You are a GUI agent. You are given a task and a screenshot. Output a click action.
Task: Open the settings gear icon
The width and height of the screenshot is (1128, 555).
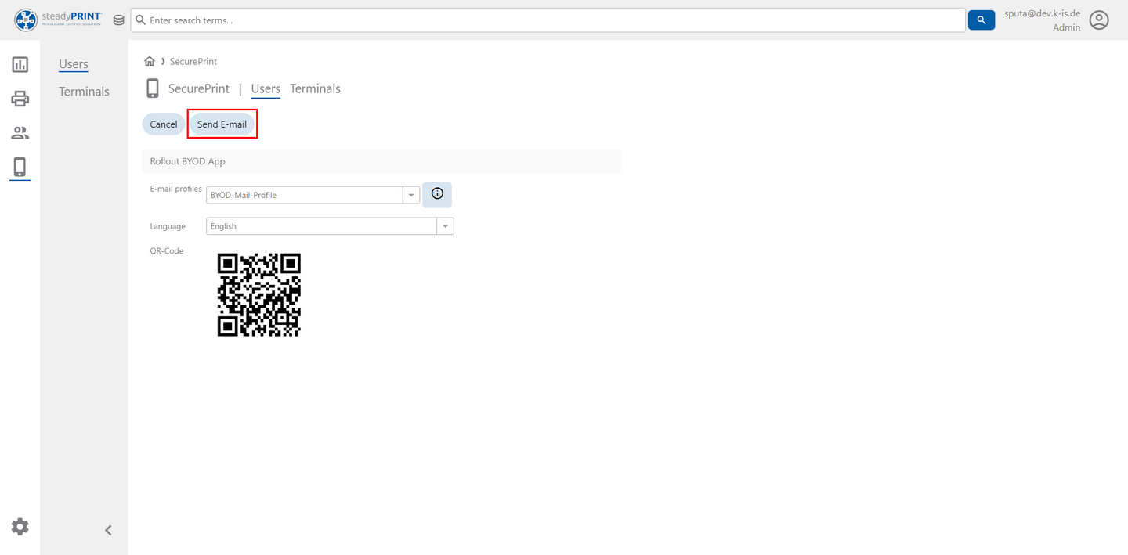20,526
